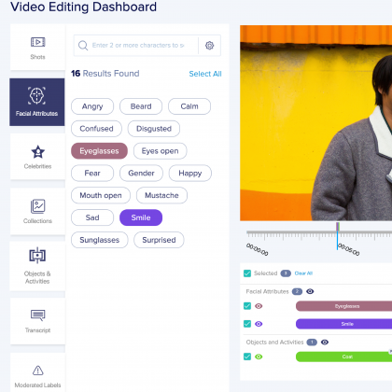Image resolution: width=392 pixels, height=392 pixels.
Task: Click the purple Smile timeline bar
Action: point(343,324)
